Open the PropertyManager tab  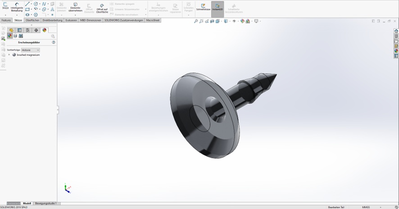[x=19, y=30]
